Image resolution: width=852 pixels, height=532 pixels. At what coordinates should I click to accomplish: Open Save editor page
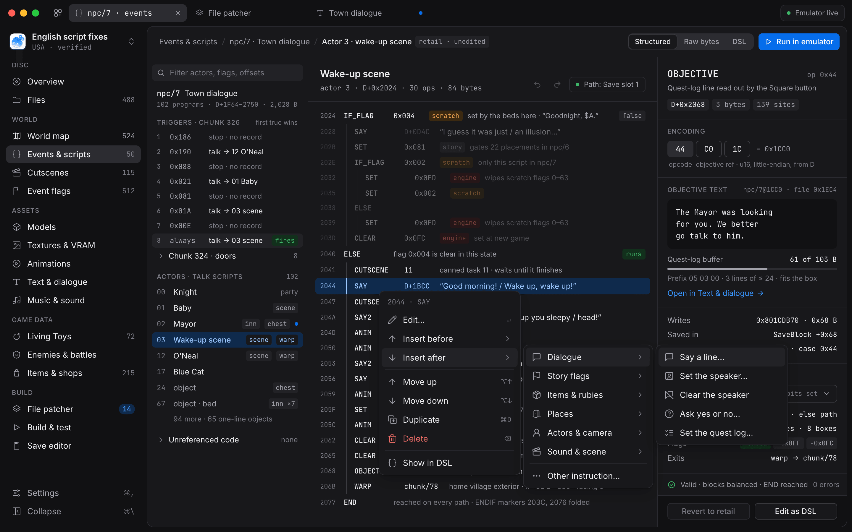point(73,446)
